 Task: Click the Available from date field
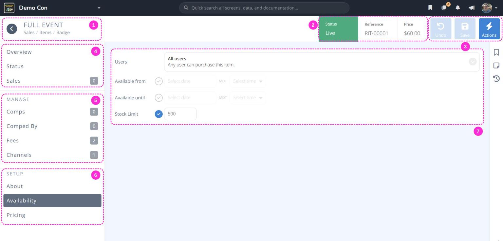click(x=190, y=81)
